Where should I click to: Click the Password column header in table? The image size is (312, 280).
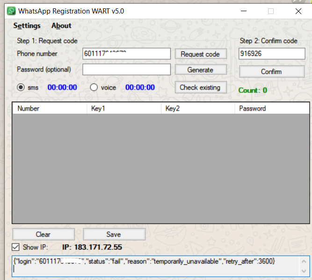272,108
